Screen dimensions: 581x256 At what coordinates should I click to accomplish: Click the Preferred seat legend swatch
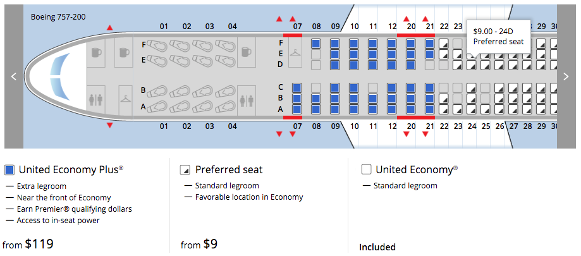tap(185, 169)
